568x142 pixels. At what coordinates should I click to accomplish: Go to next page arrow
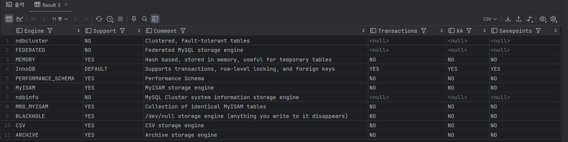pos(75,19)
